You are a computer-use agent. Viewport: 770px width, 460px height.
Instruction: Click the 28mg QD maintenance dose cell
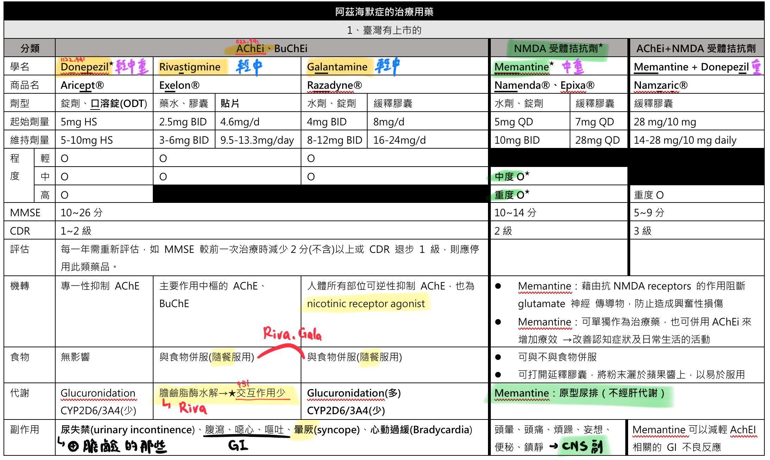[x=597, y=140]
